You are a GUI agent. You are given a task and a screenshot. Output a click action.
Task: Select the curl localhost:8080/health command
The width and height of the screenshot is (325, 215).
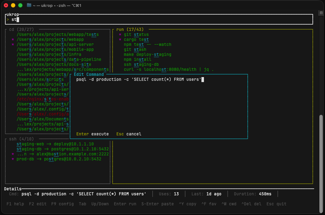point(169,70)
